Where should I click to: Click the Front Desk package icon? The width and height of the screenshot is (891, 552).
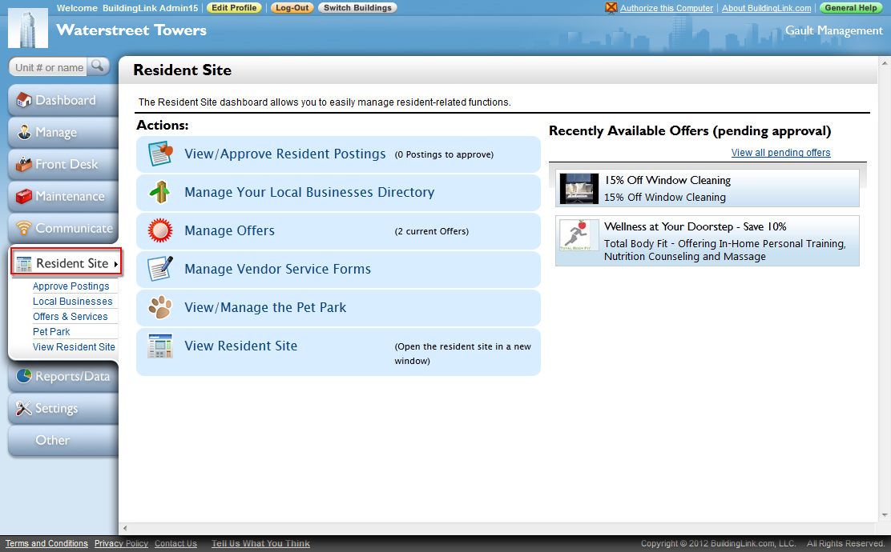(24, 164)
